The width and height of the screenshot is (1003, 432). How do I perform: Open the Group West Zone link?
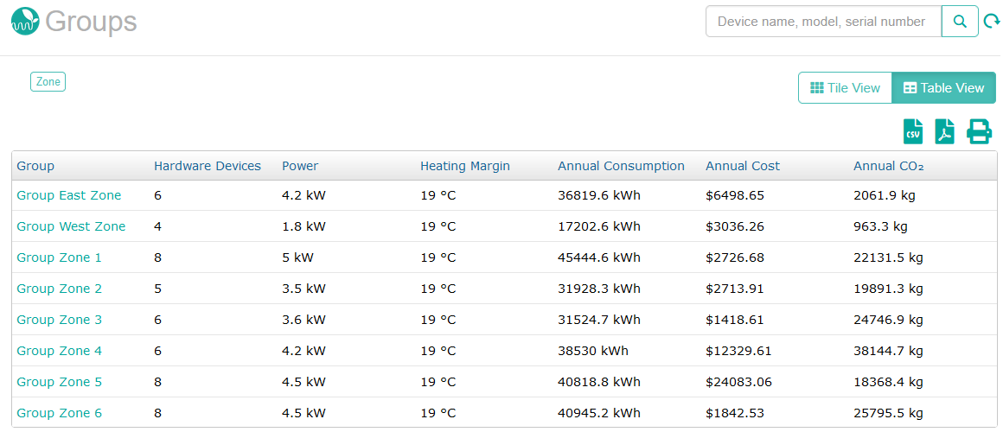[71, 226]
